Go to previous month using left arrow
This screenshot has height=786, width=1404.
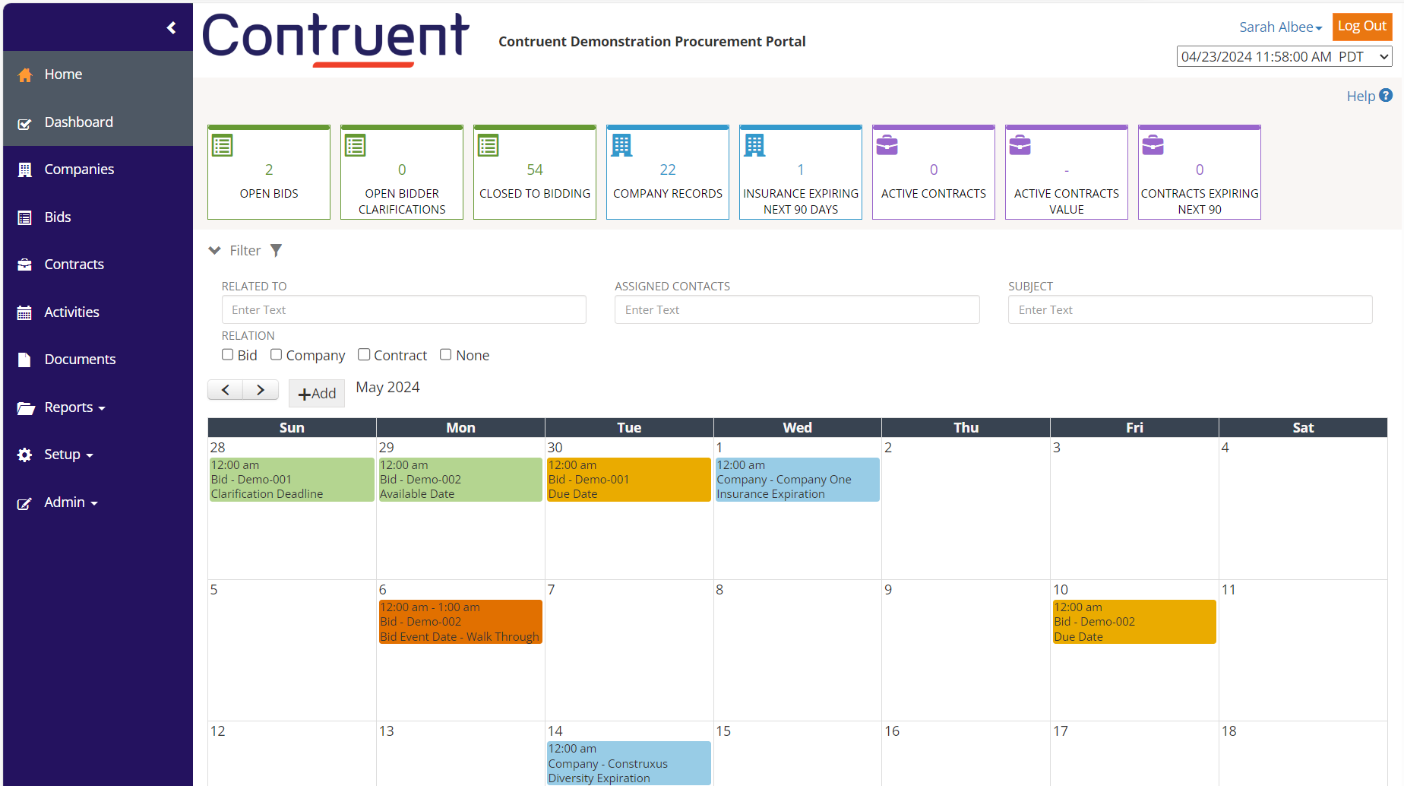tap(226, 390)
